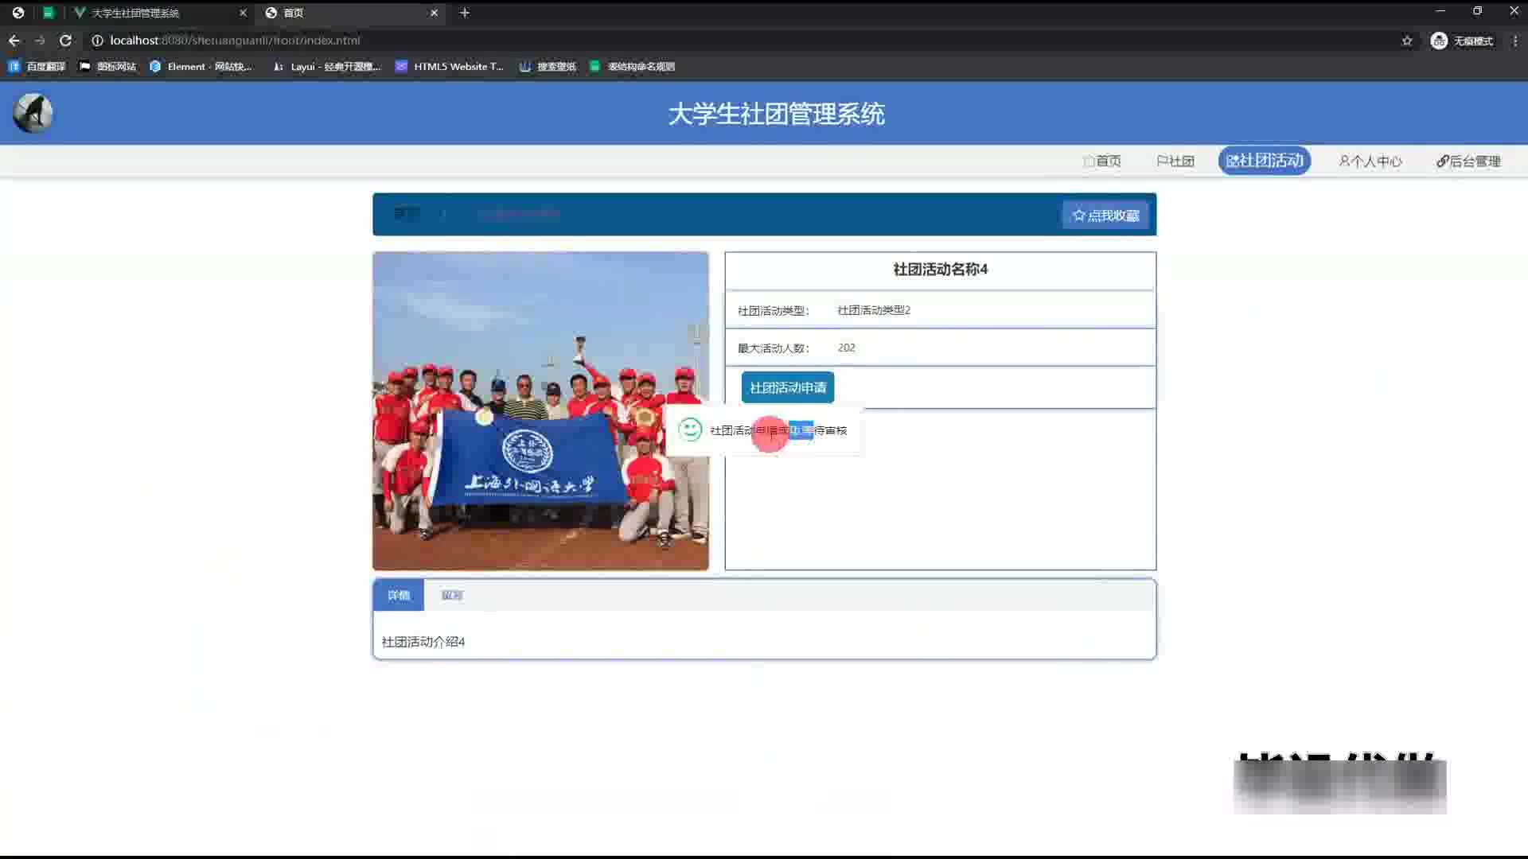Select the 详情 tab

pos(398,596)
